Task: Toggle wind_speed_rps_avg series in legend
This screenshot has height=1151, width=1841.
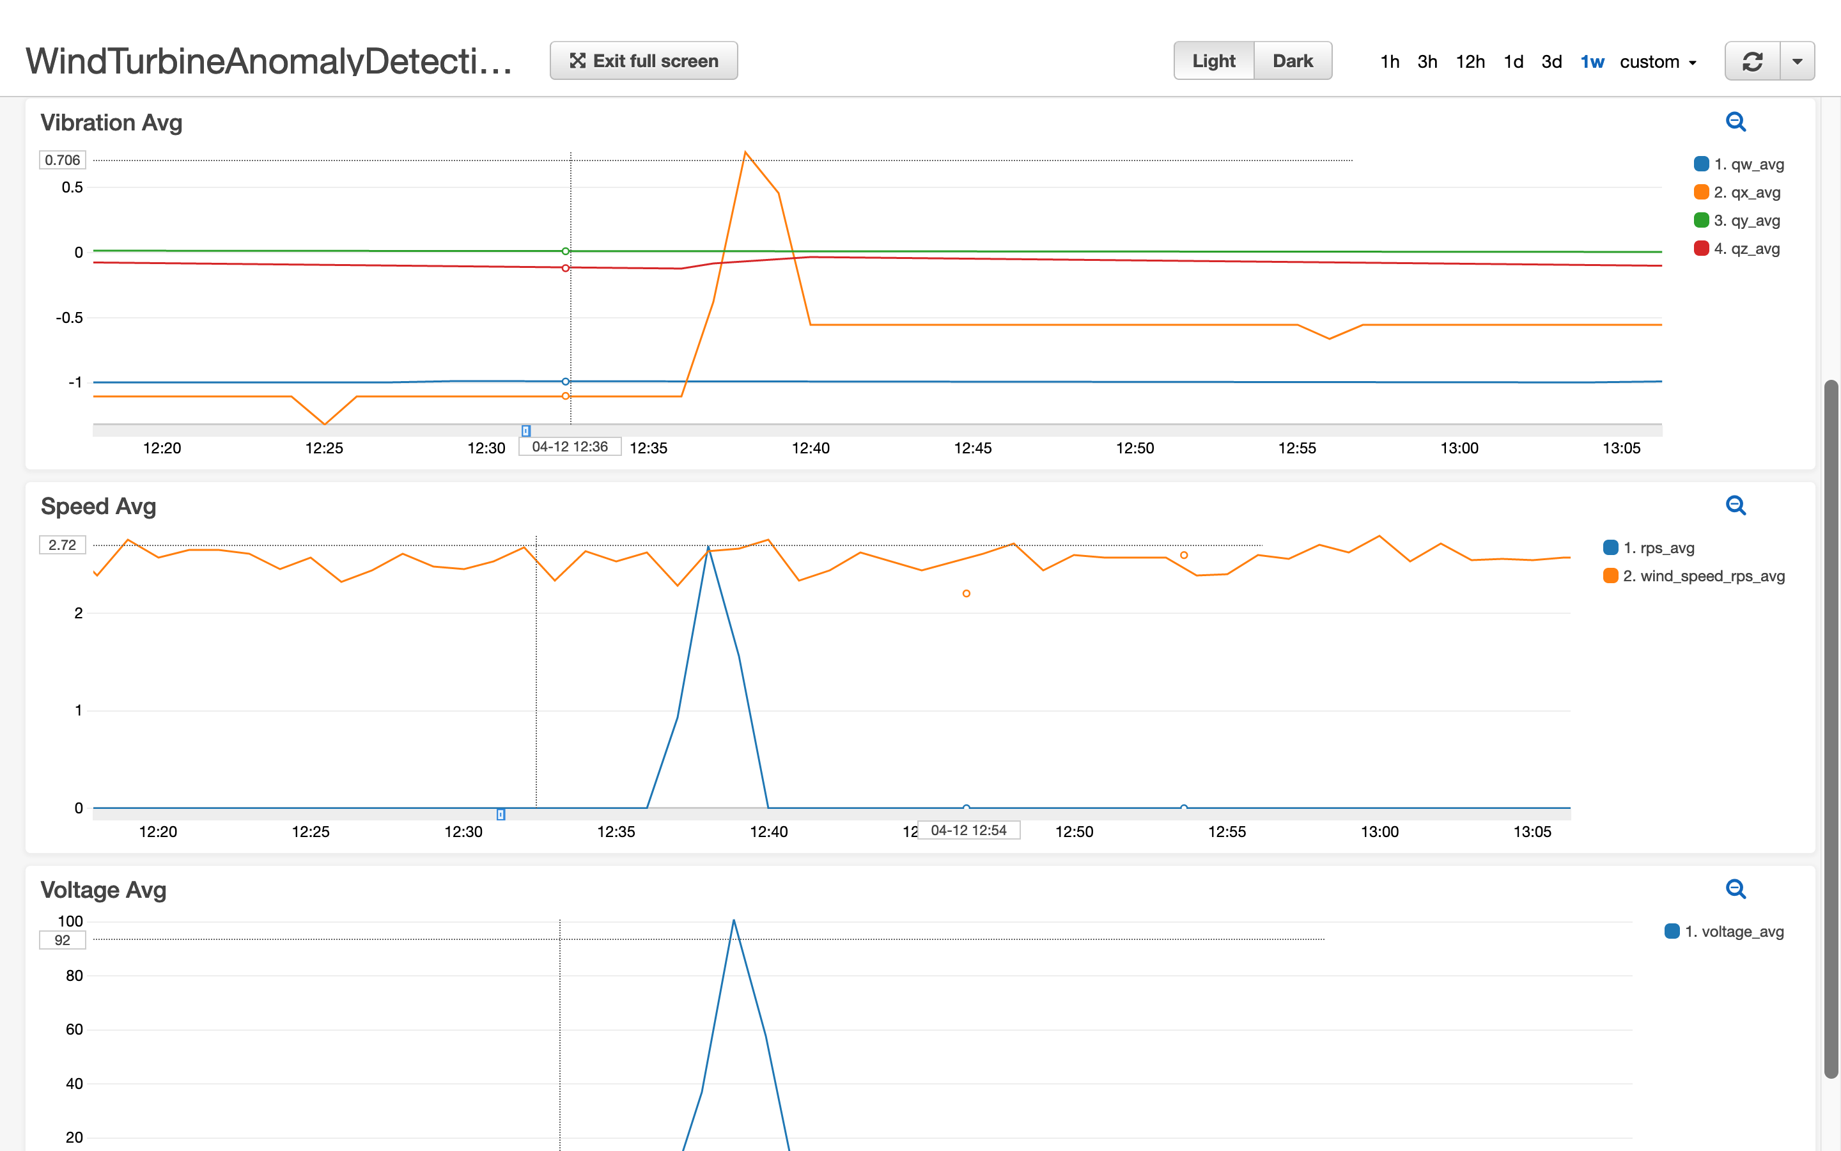Action: tap(1693, 576)
